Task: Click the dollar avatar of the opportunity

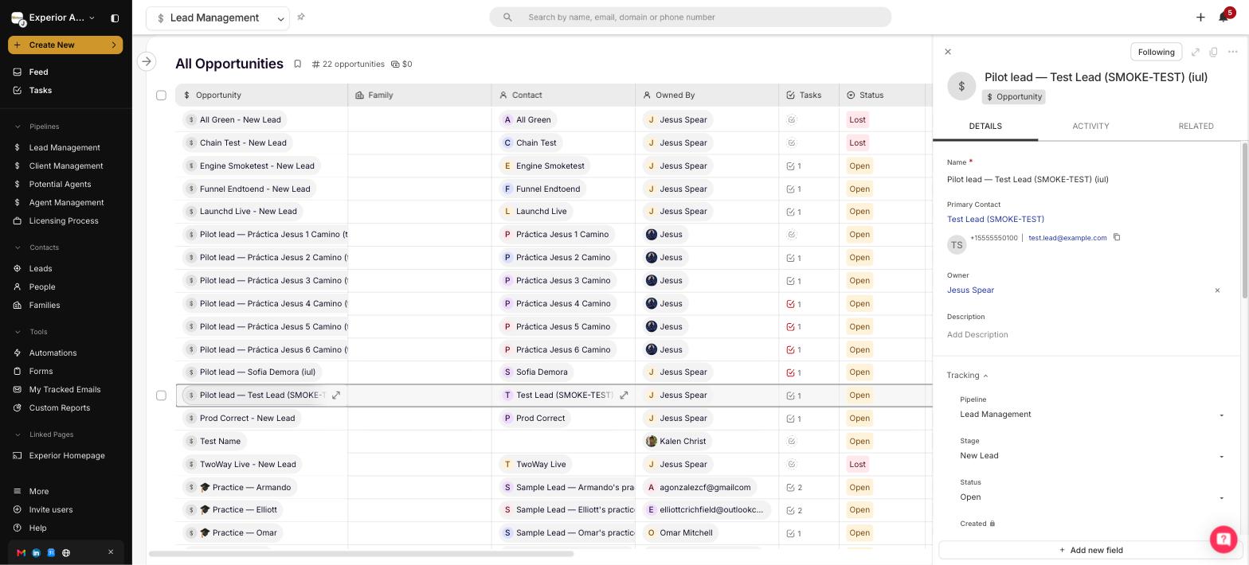Action: [961, 86]
